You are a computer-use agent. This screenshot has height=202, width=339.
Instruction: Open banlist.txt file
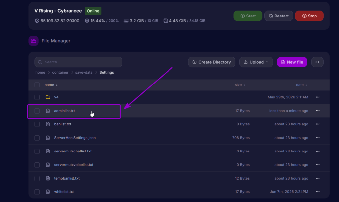coord(63,124)
